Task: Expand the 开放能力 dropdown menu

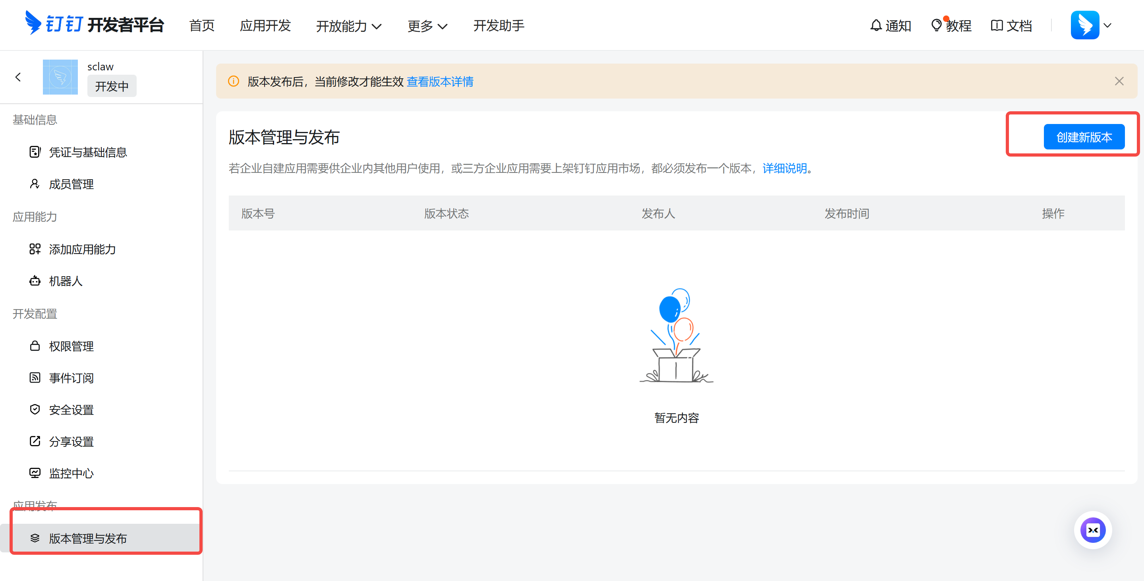Action: [x=349, y=26]
